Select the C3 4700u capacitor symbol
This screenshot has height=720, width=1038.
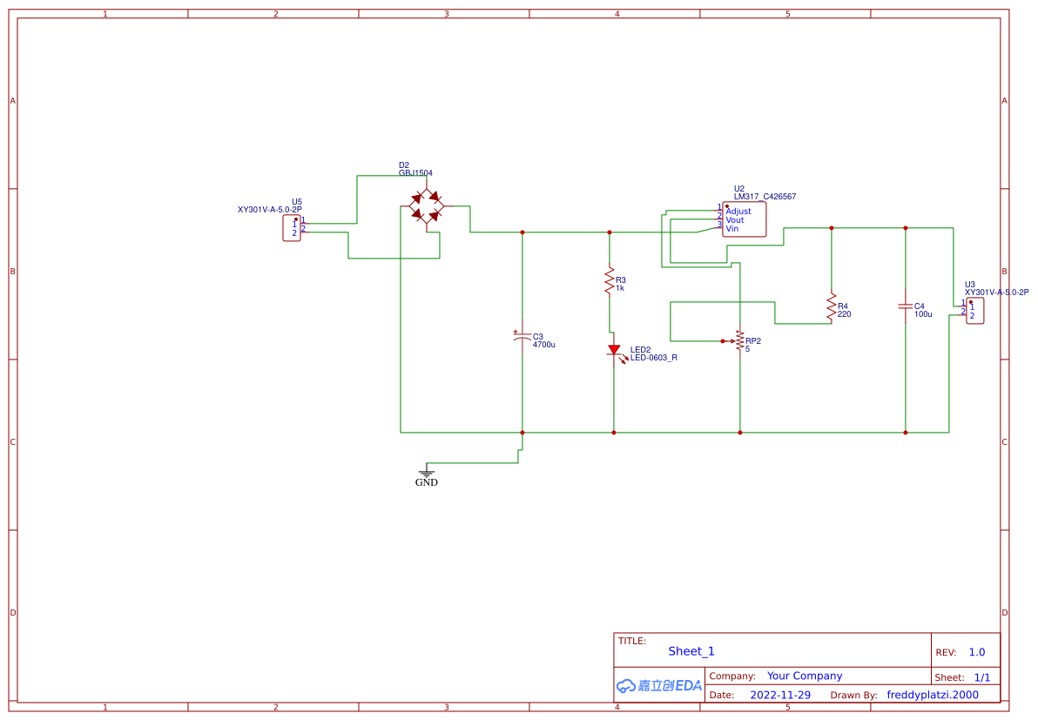coord(522,338)
